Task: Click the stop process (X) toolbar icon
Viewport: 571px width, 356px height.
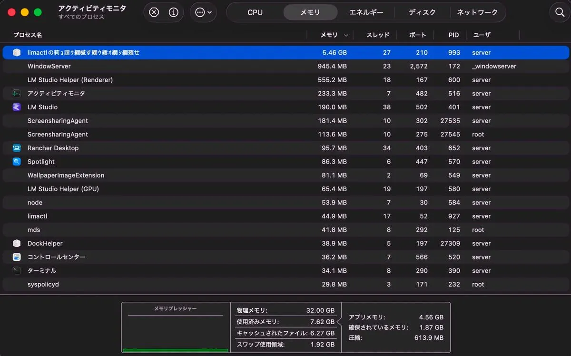Action: coord(154,12)
